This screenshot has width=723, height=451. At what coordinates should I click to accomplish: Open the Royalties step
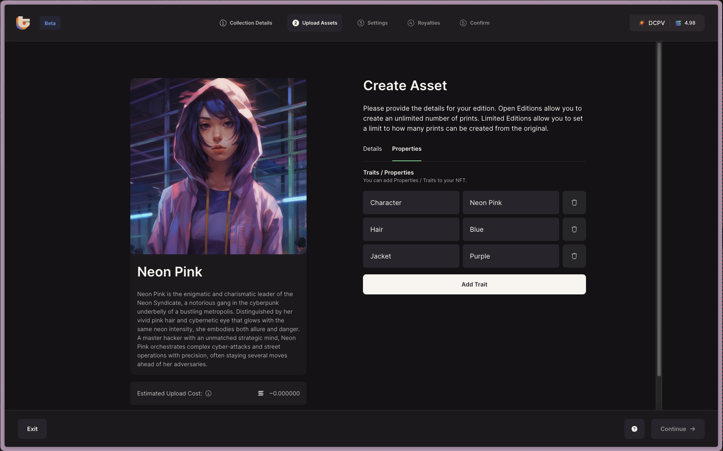click(x=424, y=23)
